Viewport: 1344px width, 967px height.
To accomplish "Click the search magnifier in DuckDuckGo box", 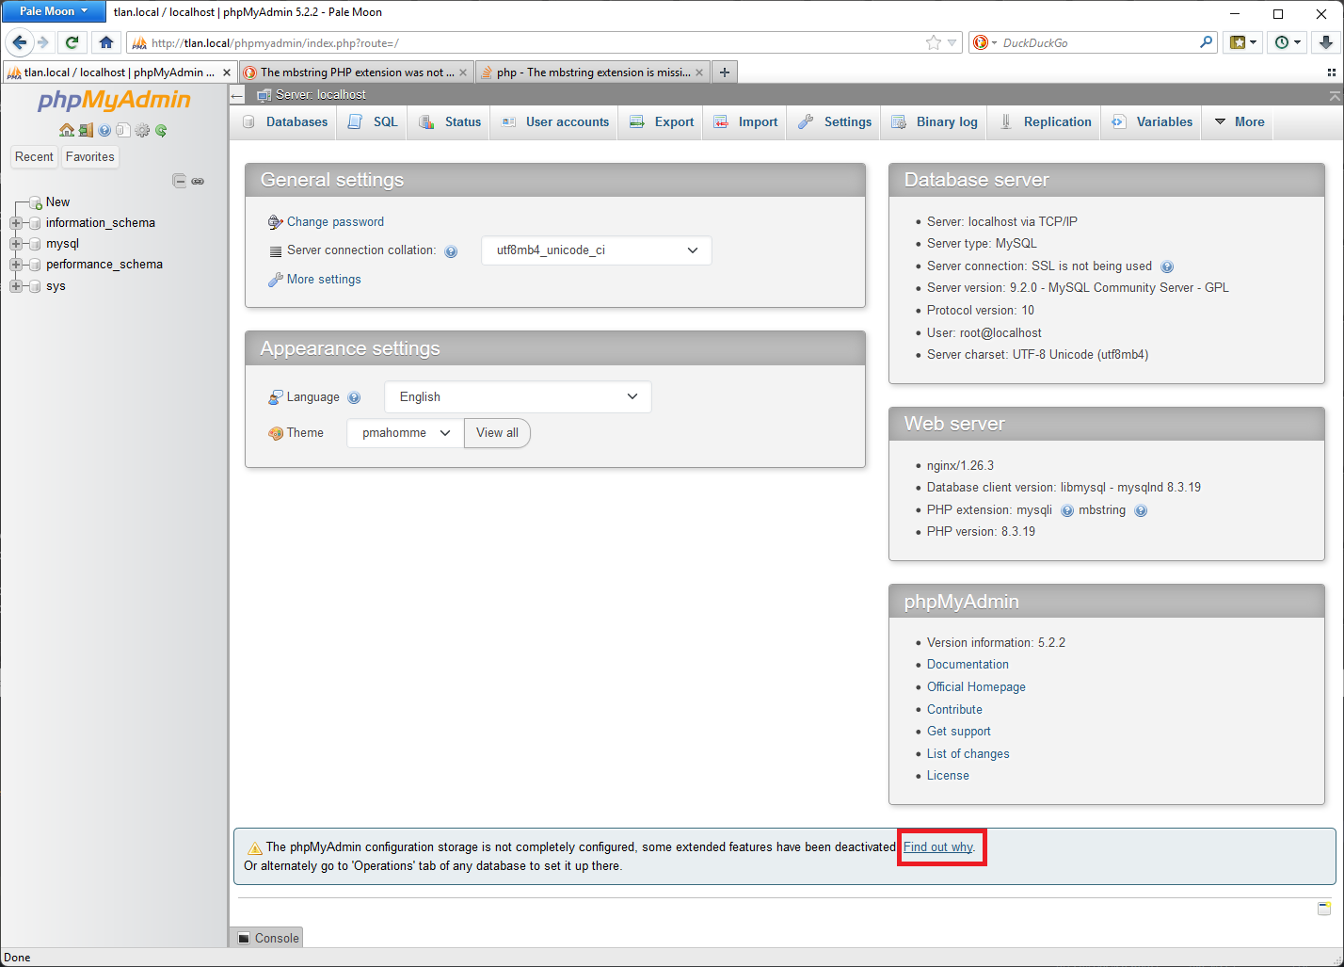I will point(1207,42).
